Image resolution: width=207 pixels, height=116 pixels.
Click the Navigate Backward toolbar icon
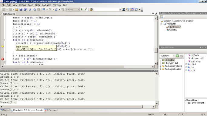point(56,9)
